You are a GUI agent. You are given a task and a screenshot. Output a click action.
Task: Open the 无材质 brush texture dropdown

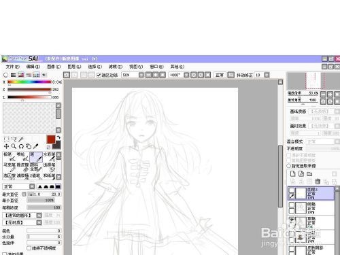[x=39, y=222]
